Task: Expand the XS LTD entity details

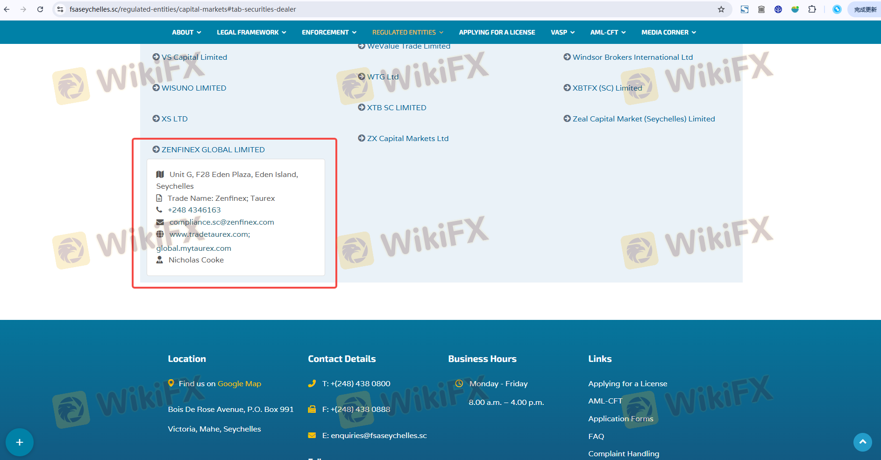Action: click(174, 119)
